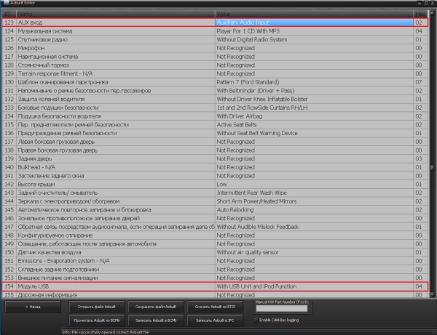Screen dimensions: 437x335
Task: Select row 154 'Модуль USB'
Action: [x=109, y=287]
